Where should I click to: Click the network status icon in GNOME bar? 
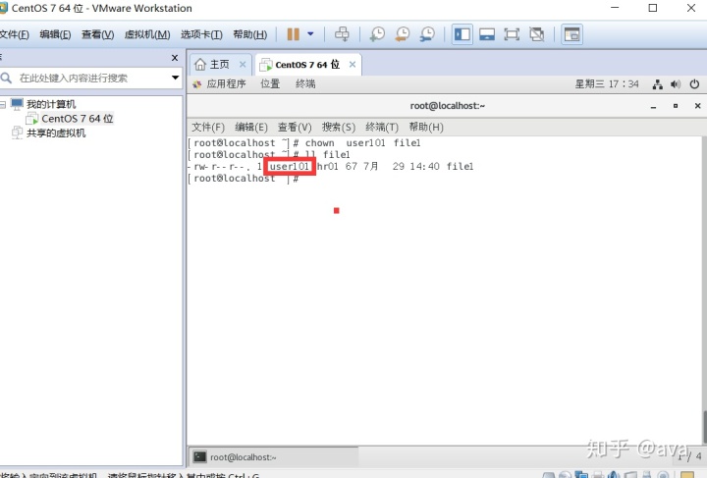657,84
